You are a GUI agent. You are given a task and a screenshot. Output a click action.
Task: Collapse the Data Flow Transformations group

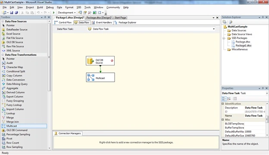(3, 55)
